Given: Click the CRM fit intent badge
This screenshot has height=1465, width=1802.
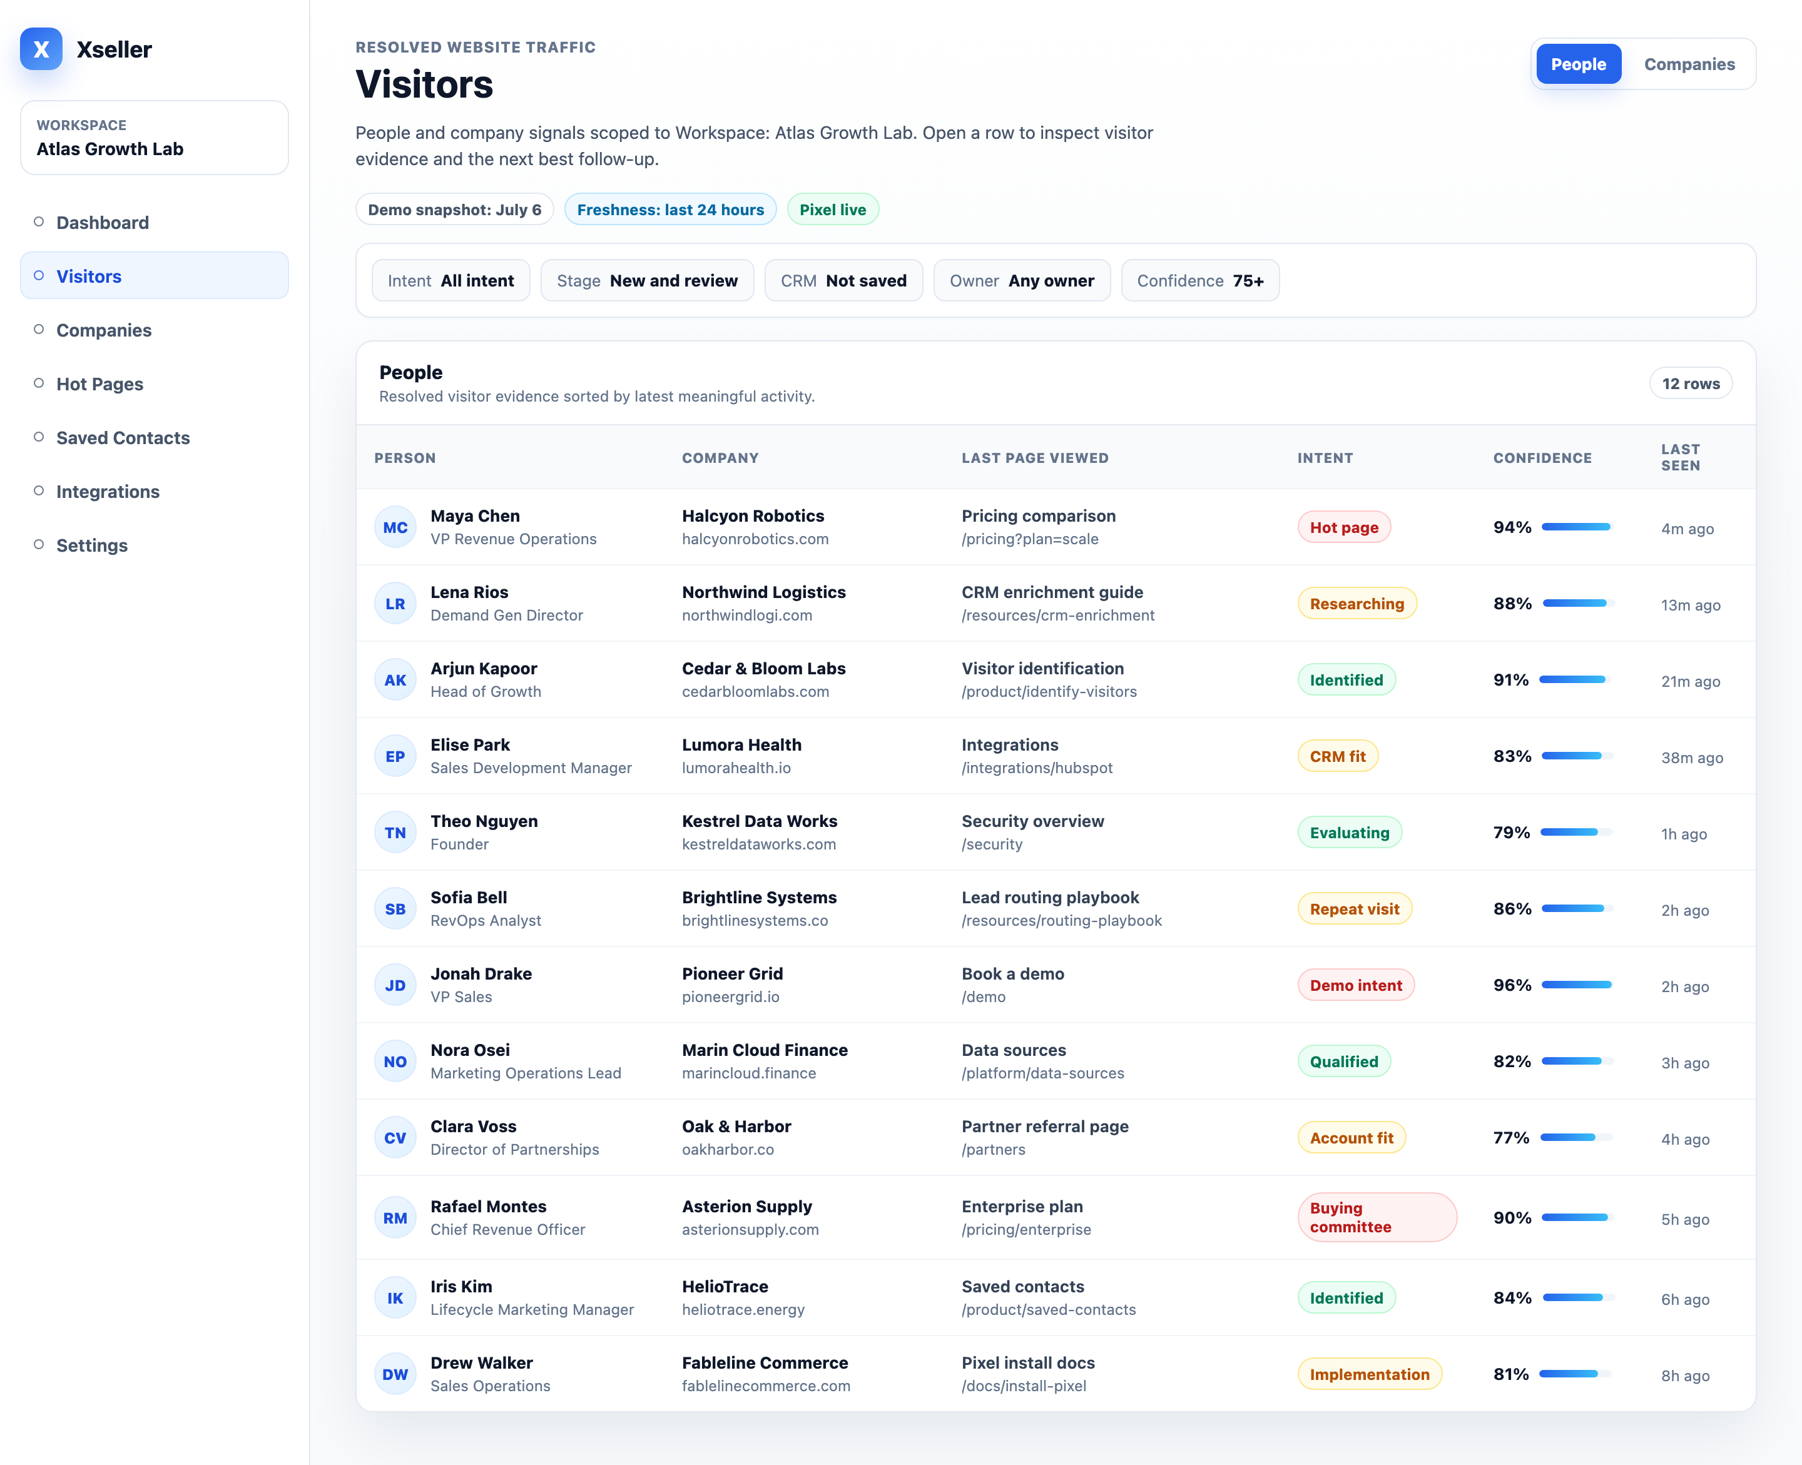Looking at the screenshot, I should tap(1337, 756).
